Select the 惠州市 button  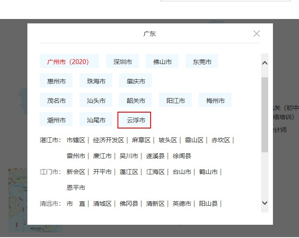pos(56,80)
